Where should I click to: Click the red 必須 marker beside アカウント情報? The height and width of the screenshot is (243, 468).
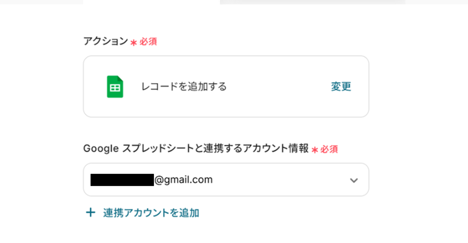pyautogui.click(x=329, y=149)
